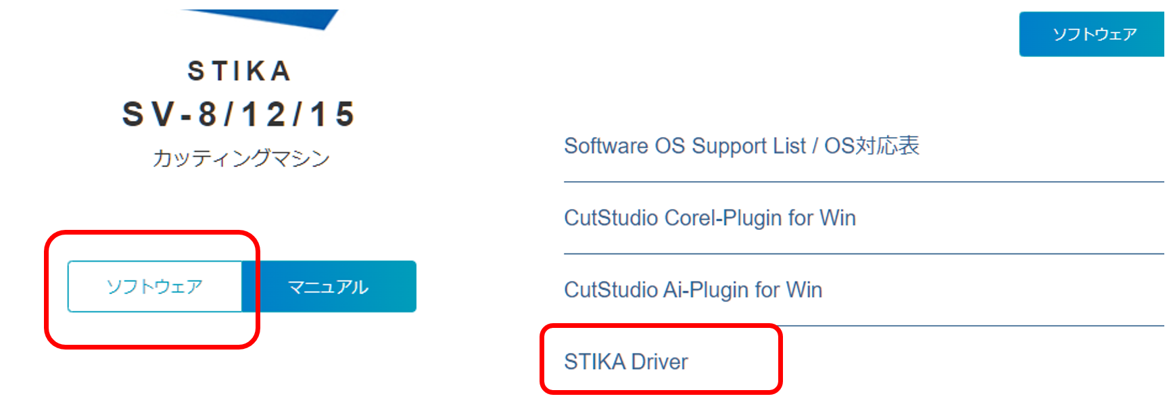Select the blue ソフトウェア tab at top right
The width and height of the screenshot is (1167, 407).
pyautogui.click(x=1093, y=34)
